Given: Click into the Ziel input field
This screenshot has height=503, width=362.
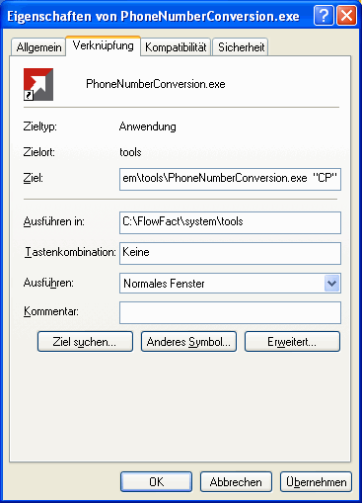Looking at the screenshot, I should pos(230,180).
